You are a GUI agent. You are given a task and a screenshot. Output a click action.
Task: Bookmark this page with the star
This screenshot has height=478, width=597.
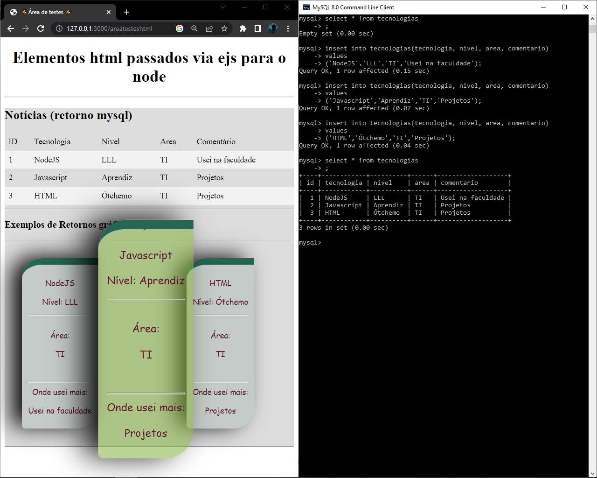224,28
